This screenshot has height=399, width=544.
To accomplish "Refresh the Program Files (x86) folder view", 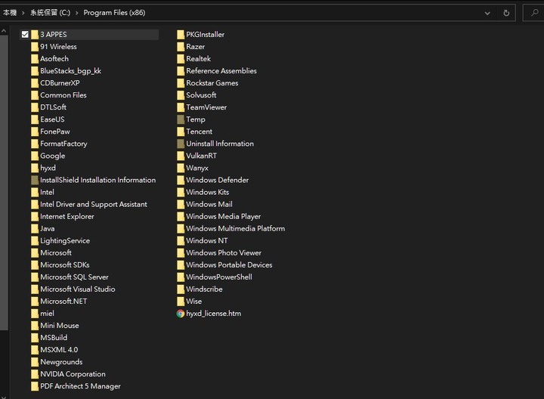I will click(x=506, y=13).
